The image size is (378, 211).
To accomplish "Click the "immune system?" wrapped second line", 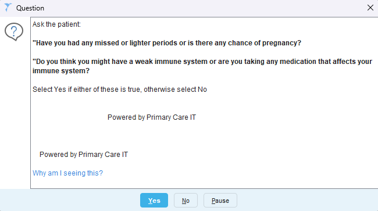I will click(61, 71).
